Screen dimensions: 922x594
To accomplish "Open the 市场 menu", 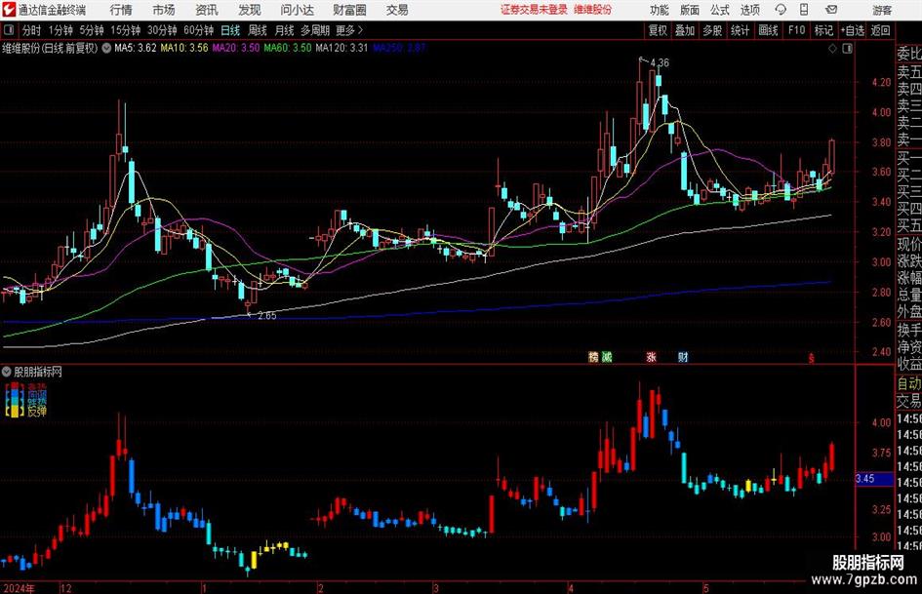I will coord(164,10).
